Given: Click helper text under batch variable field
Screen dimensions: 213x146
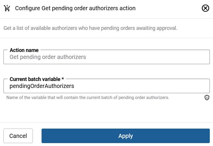Looking at the screenshot, I should (x=88, y=98).
